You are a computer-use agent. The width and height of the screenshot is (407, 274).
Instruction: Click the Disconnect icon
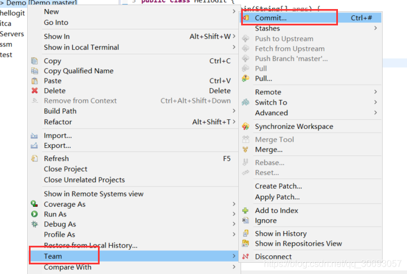[246, 256]
